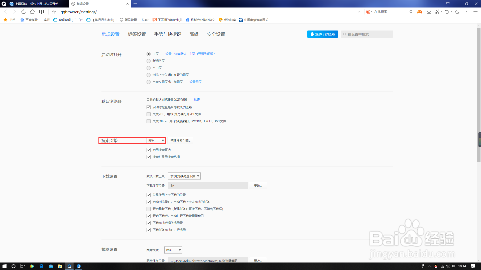Click 管理搜索引擎 button
This screenshot has width=481, height=270.
pyautogui.click(x=180, y=140)
